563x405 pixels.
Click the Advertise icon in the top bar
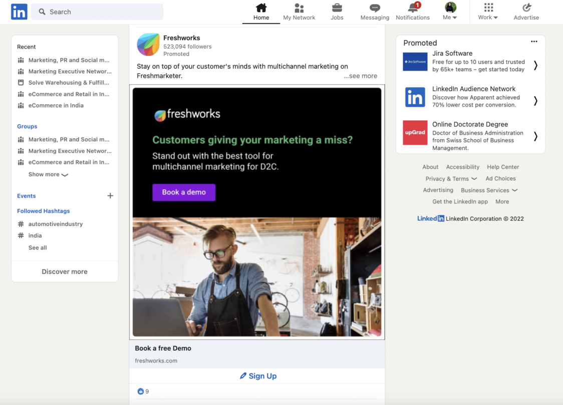point(526,8)
